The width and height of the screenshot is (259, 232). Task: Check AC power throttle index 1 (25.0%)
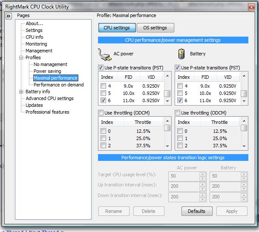tap(103, 138)
